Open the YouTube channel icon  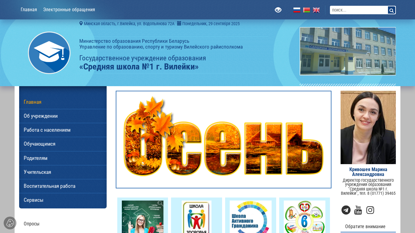tap(358, 210)
